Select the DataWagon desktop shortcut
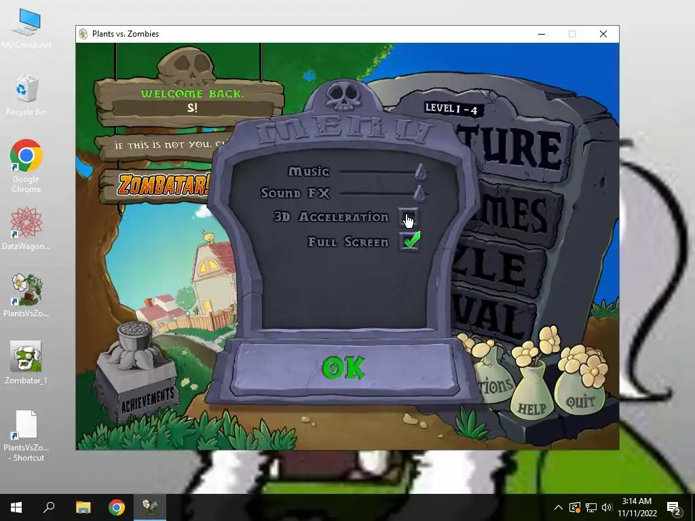 coord(26,229)
